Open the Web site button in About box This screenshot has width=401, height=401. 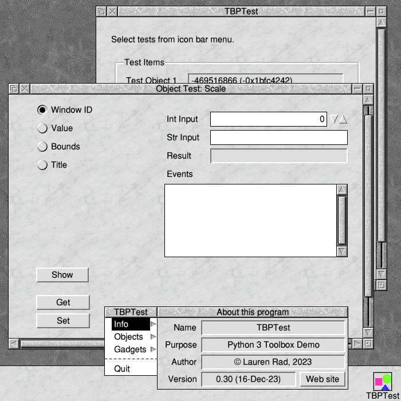click(323, 379)
